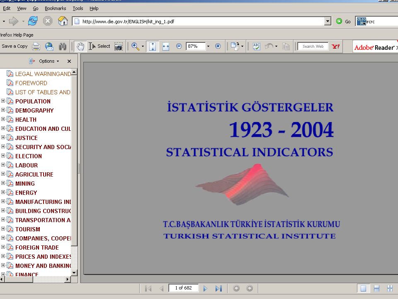Click the page number field
Image resolution: width=398 pixels, height=299 pixels.
[184, 288]
